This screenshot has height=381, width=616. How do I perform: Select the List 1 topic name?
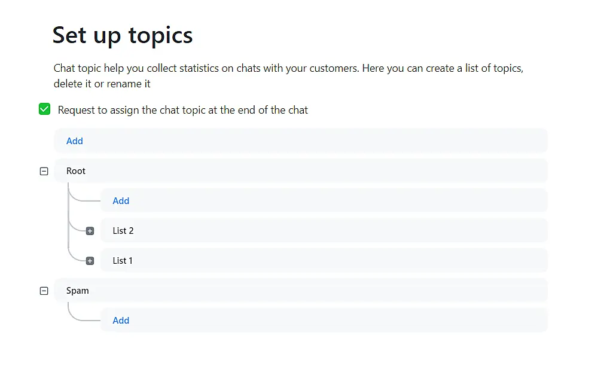tap(123, 261)
